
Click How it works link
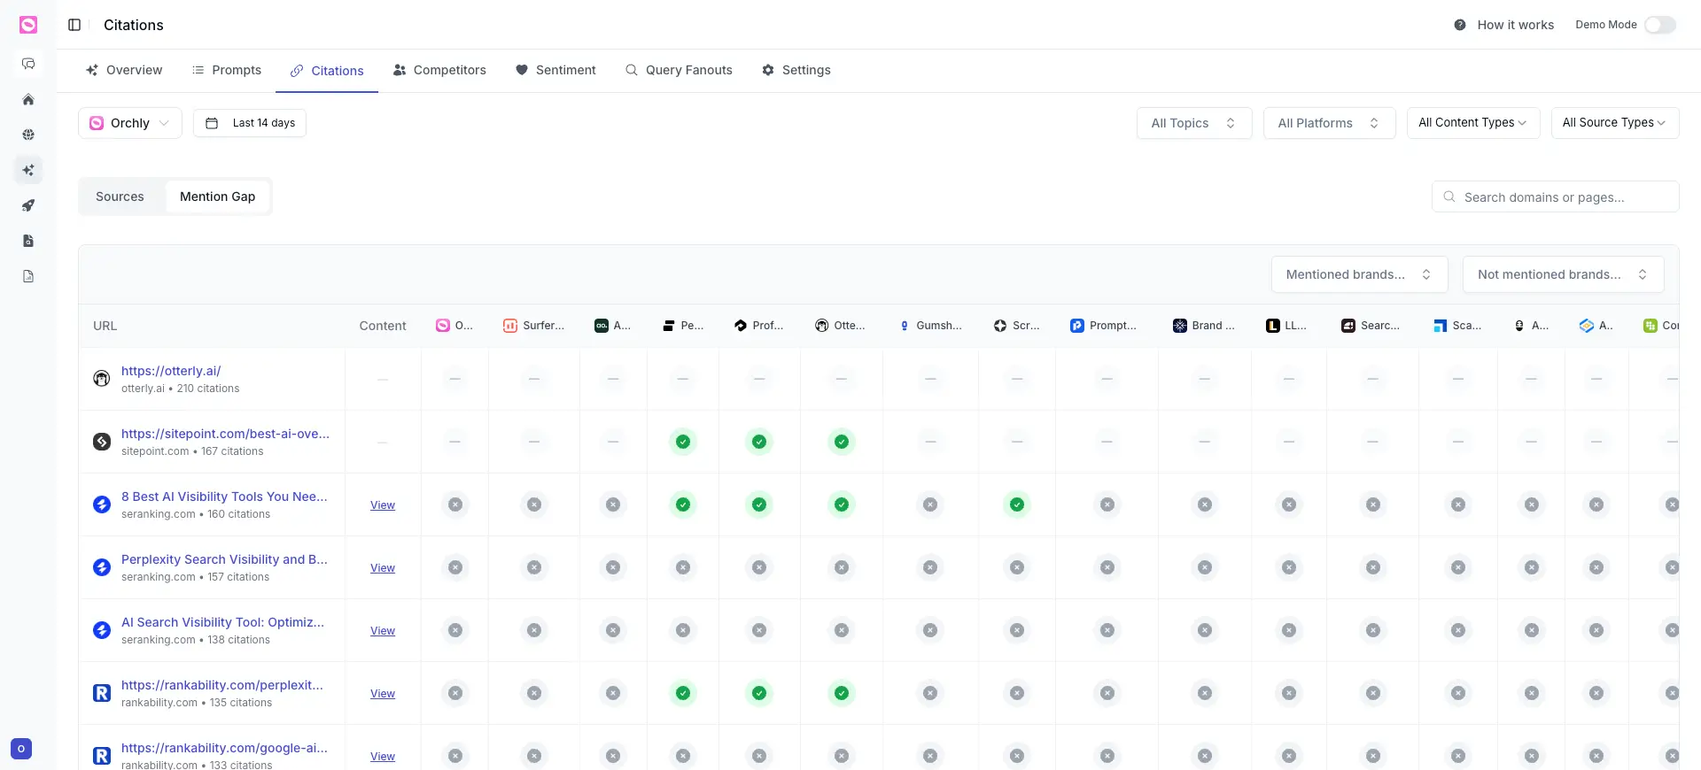tap(1515, 25)
